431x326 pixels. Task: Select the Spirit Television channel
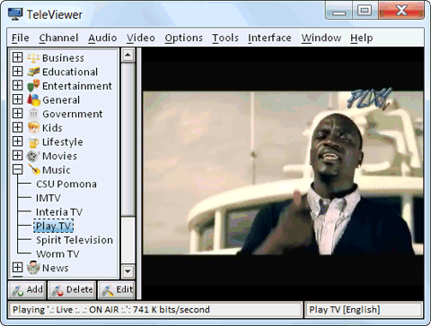(75, 240)
